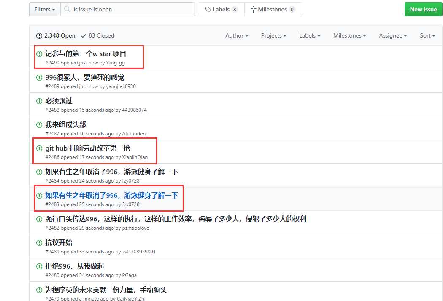Click open-status icon of issue #2489
Viewport: 443px width, 301px height.
tap(39, 78)
